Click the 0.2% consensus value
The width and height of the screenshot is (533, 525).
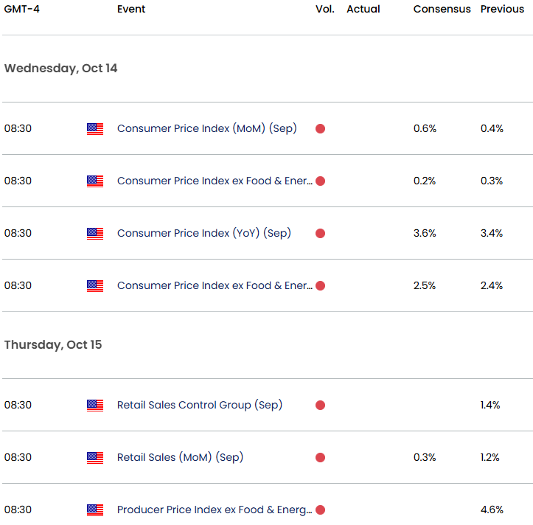point(425,181)
